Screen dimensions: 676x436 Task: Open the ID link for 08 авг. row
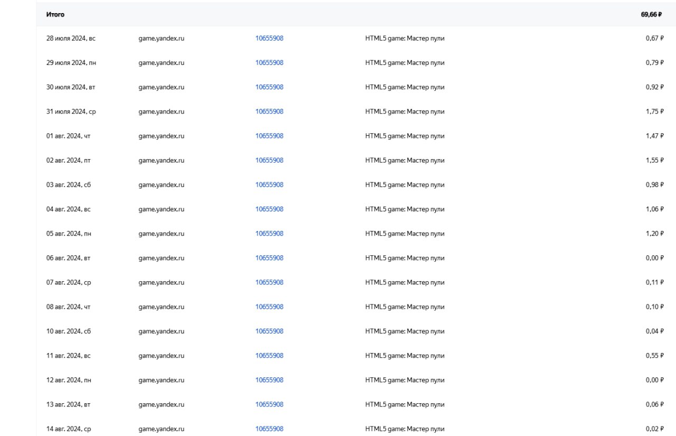tap(269, 307)
